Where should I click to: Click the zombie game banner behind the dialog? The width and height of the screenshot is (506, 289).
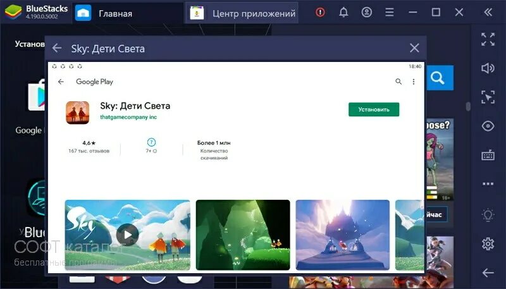click(439, 159)
